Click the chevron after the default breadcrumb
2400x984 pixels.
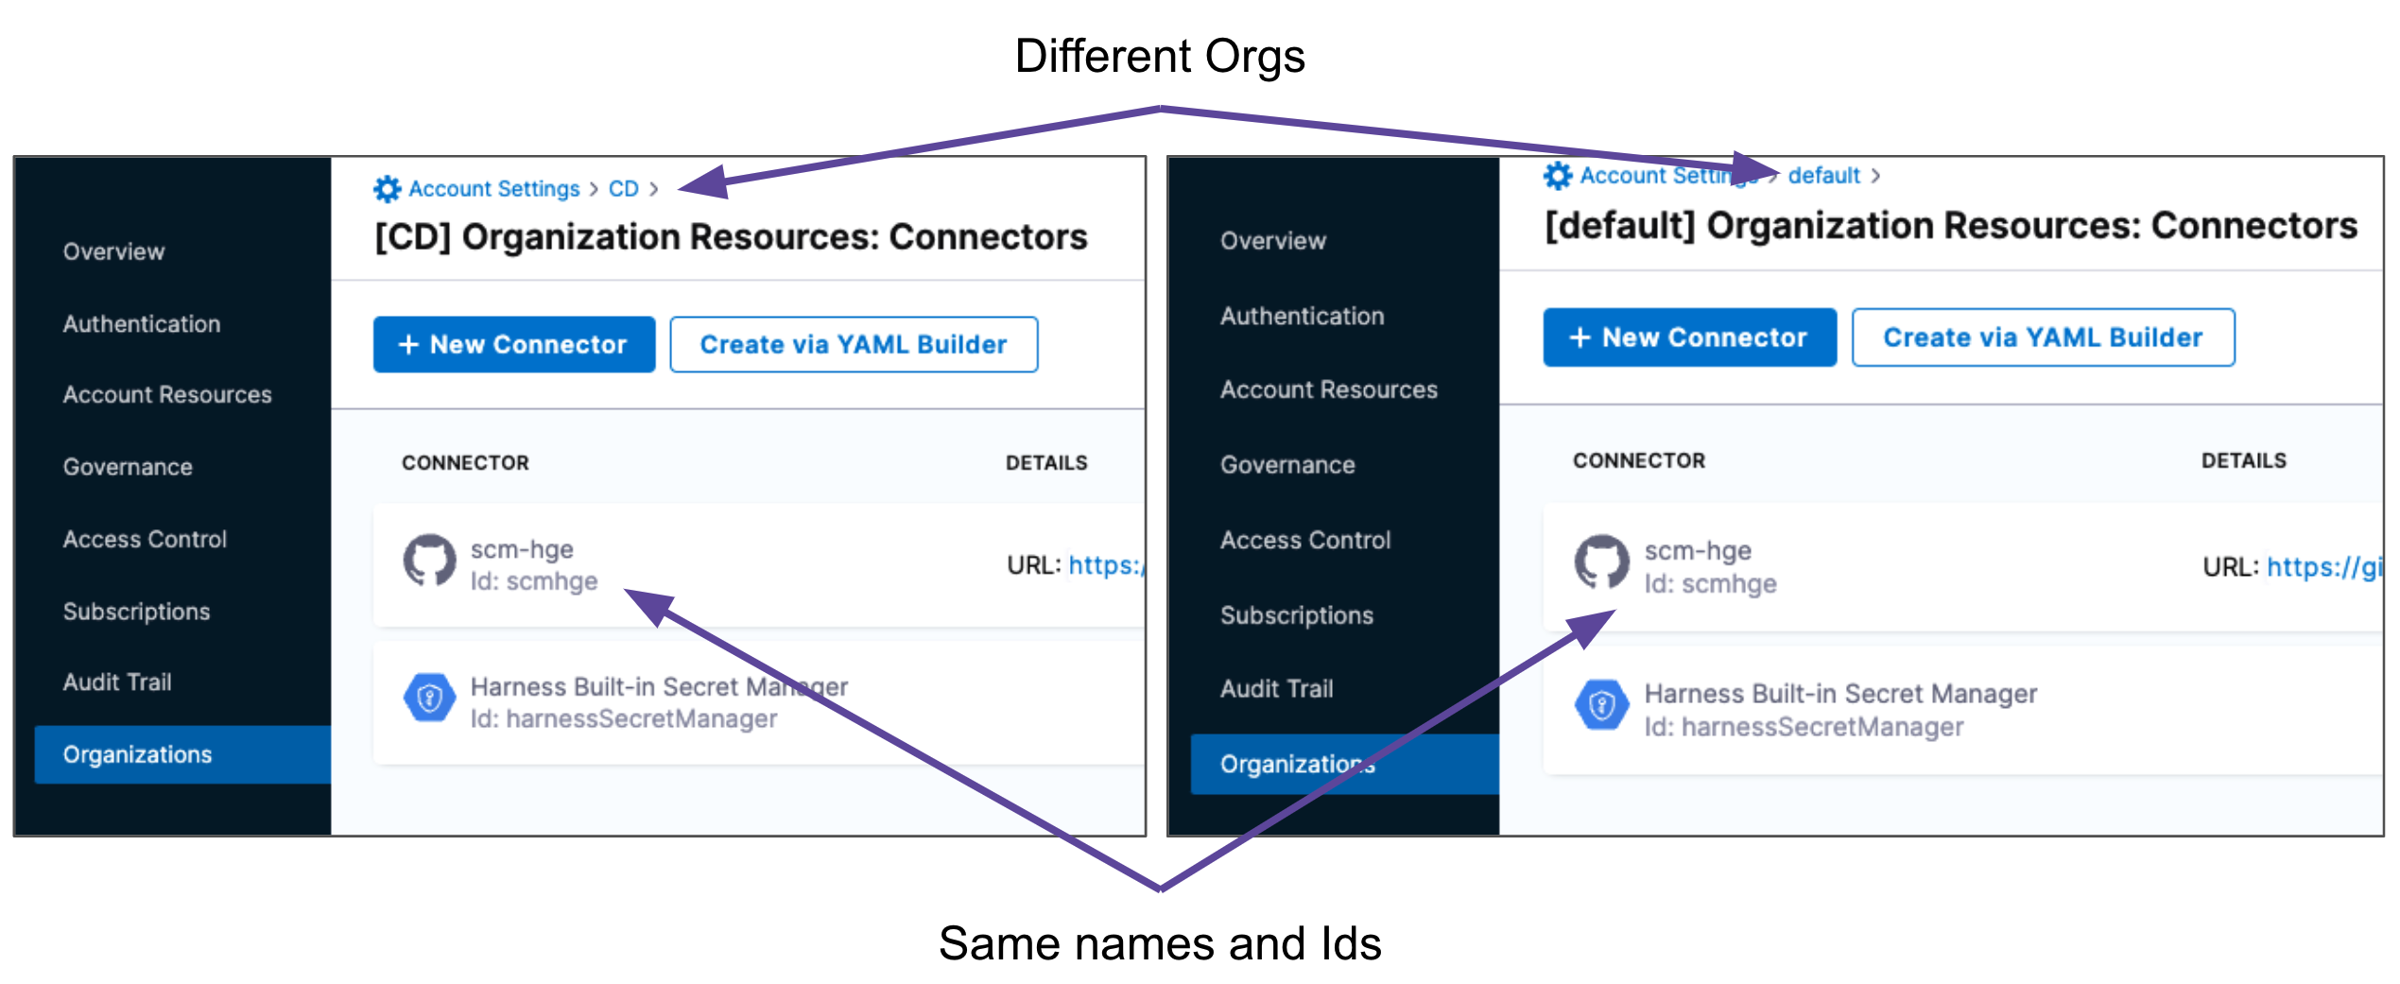1875,176
